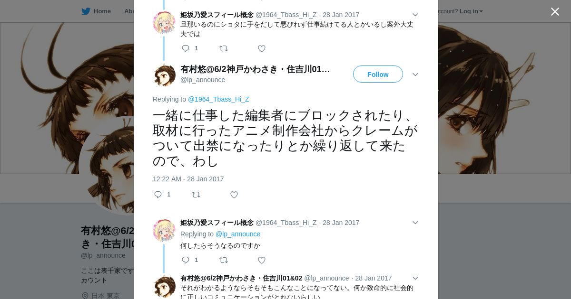Open the more-options chevron on the first tweet
This screenshot has width=571, height=299.
click(415, 15)
